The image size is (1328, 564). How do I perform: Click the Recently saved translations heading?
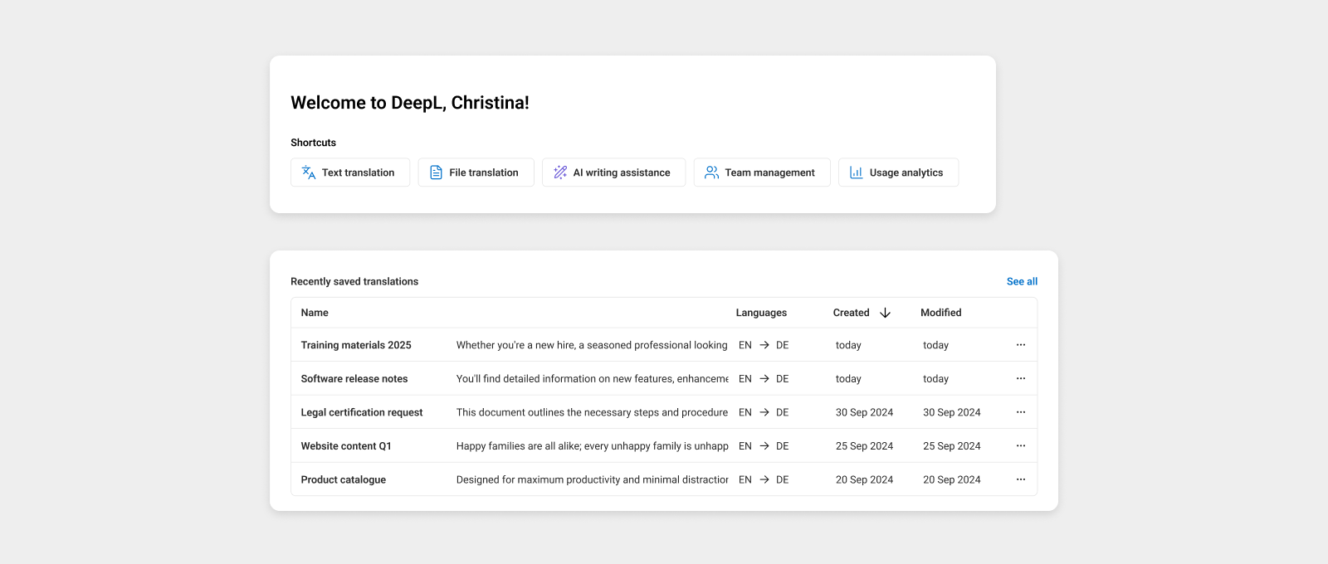(x=354, y=281)
